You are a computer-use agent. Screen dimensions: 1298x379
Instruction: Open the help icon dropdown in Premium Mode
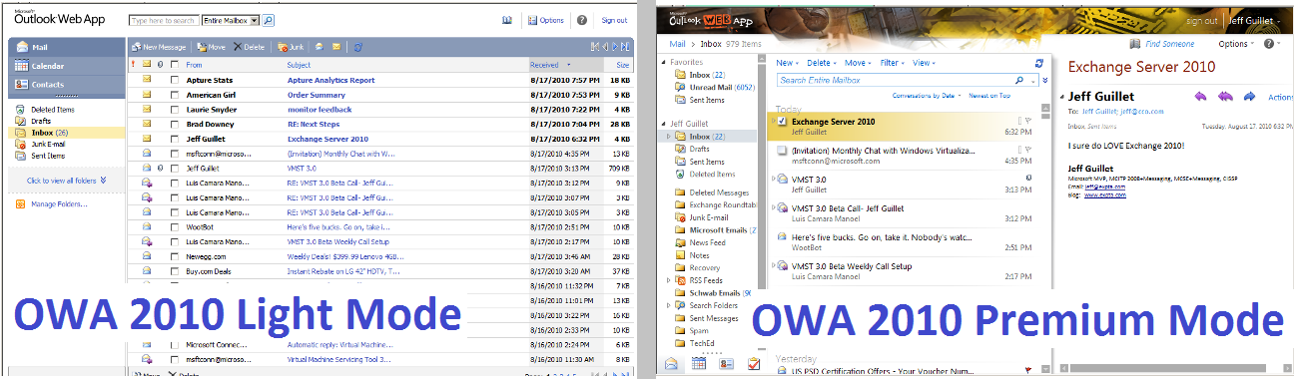pos(1272,44)
